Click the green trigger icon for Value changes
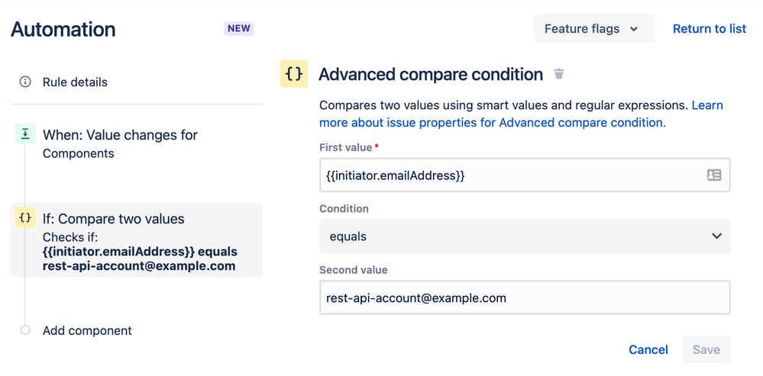This screenshot has height=376, width=763. (25, 134)
